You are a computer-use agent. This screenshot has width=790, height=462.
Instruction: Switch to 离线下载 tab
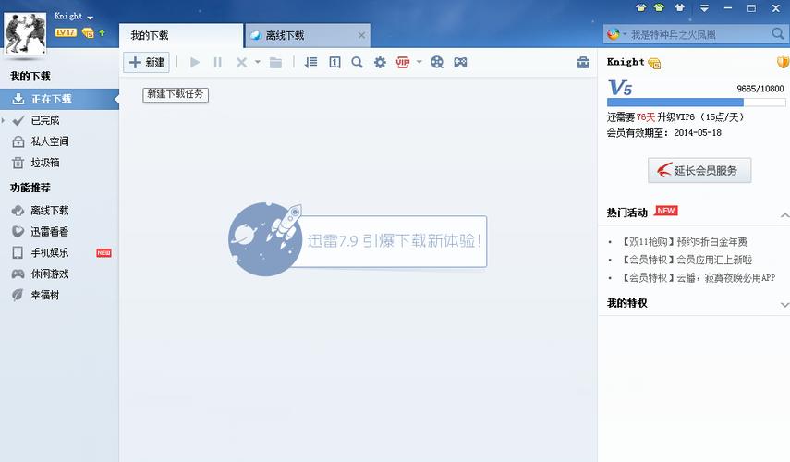pyautogui.click(x=308, y=35)
